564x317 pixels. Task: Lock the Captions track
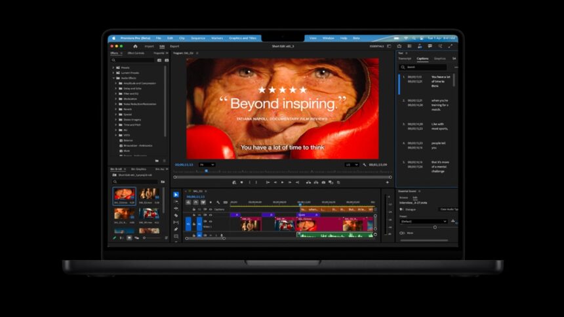(x=194, y=209)
